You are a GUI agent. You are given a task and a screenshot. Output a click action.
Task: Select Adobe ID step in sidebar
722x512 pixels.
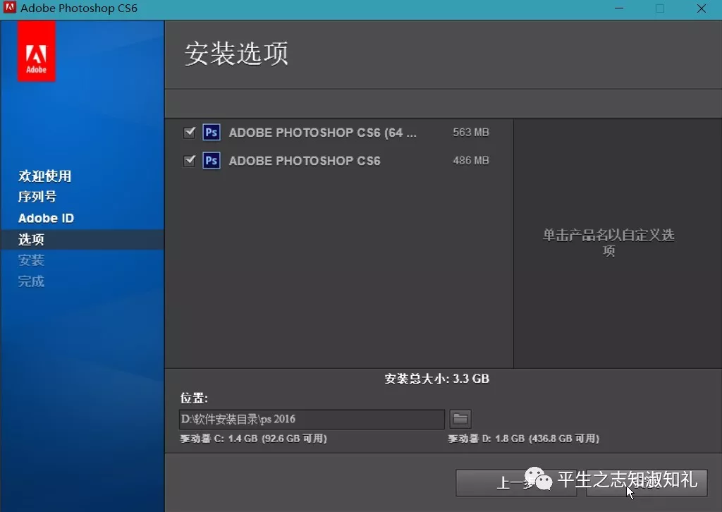46,218
